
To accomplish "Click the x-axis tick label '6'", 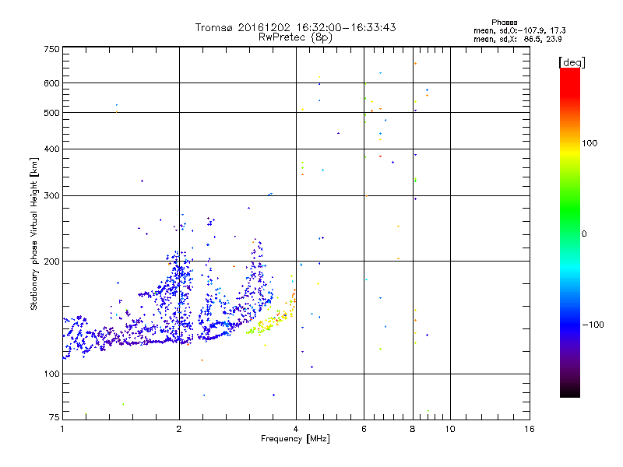I will 364,429.
